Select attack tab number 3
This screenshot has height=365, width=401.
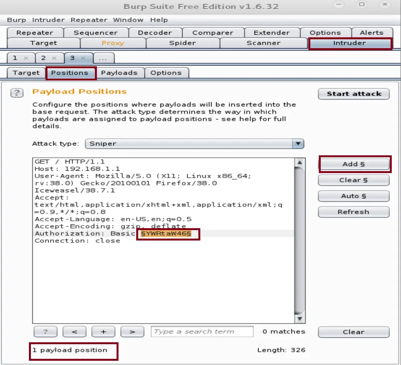tap(73, 58)
